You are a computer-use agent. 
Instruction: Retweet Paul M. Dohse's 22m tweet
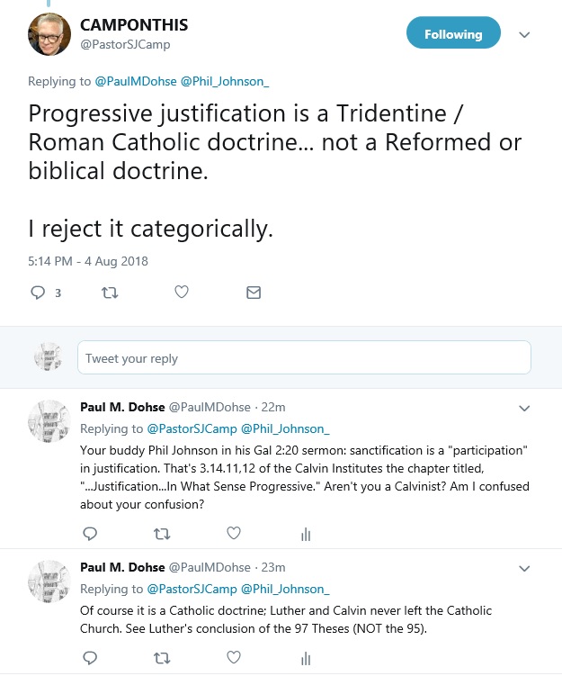pos(162,534)
